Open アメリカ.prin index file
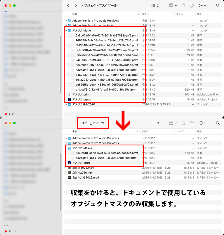 click(80, 95)
